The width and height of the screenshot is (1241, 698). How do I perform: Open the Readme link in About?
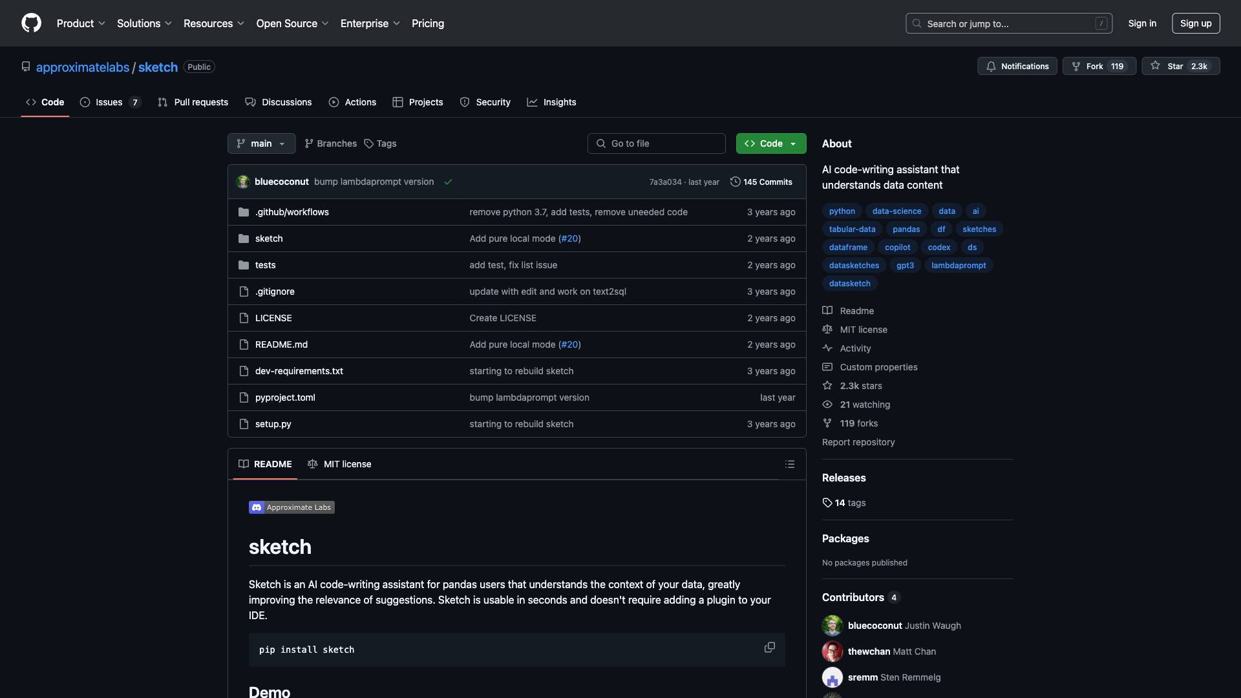848,311
